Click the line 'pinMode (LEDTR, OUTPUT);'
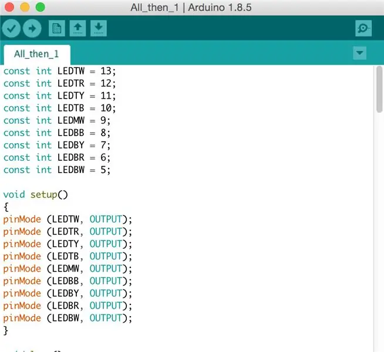The image size is (384, 352). tap(68, 232)
